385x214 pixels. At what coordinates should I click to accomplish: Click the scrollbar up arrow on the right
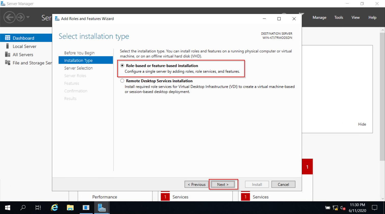click(383, 30)
